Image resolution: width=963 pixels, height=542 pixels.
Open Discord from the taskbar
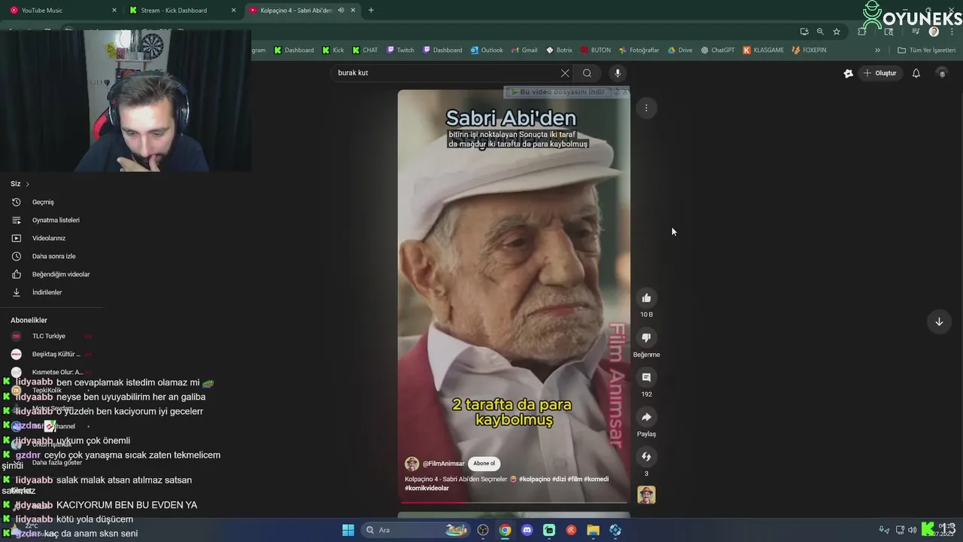[527, 530]
